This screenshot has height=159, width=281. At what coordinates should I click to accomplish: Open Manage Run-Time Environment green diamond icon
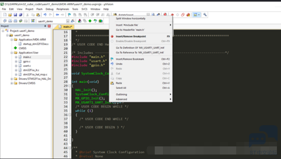click(x=90, y=21)
